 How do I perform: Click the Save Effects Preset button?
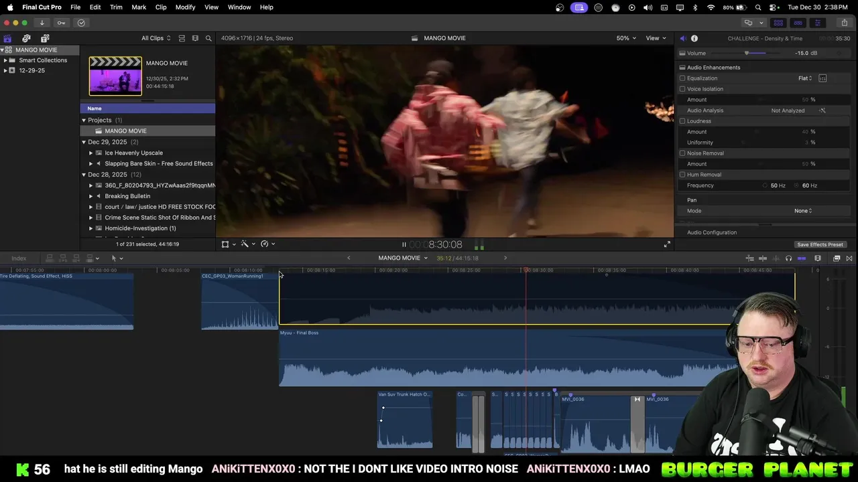click(820, 245)
